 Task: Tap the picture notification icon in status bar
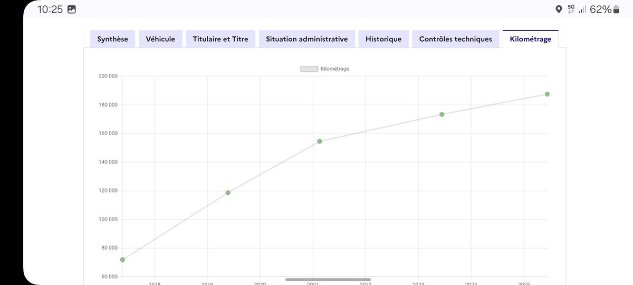(x=72, y=9)
